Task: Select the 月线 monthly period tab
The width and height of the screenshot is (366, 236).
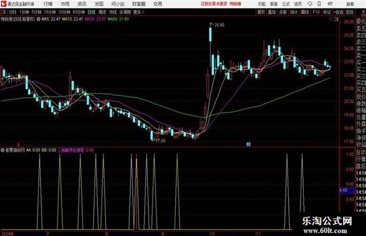Action: pos(113,12)
